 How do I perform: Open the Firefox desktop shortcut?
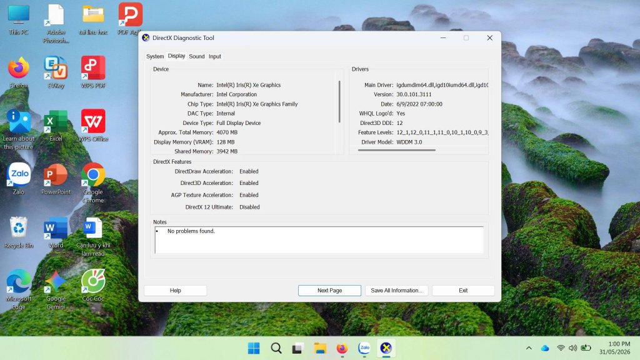[x=18, y=72]
